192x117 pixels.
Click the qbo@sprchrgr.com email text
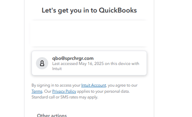click(x=73, y=58)
